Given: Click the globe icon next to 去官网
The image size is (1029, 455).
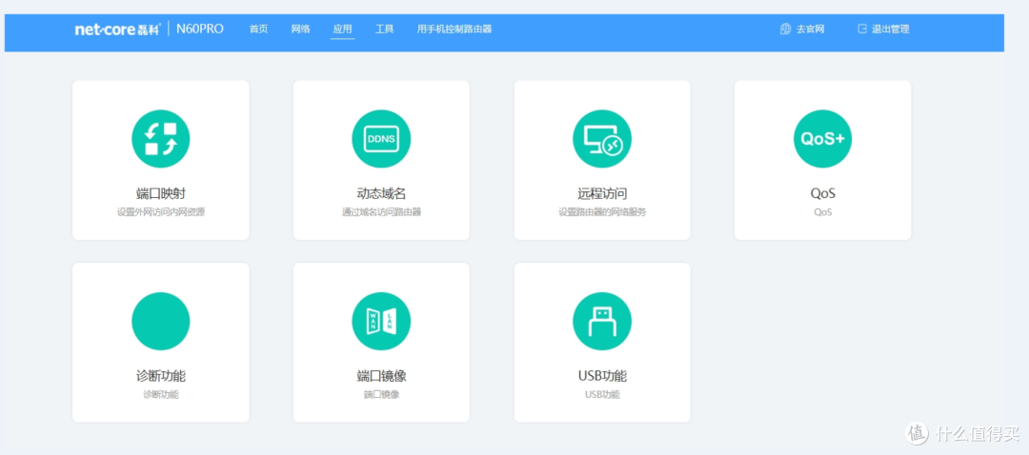Looking at the screenshot, I should point(785,29).
